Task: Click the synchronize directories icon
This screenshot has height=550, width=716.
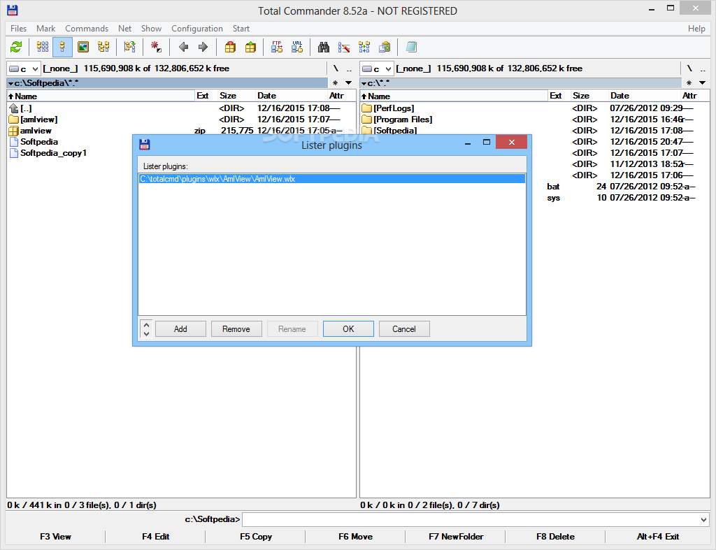Action: 364,47
